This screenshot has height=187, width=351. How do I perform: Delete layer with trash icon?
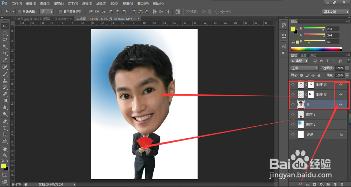click(342, 184)
